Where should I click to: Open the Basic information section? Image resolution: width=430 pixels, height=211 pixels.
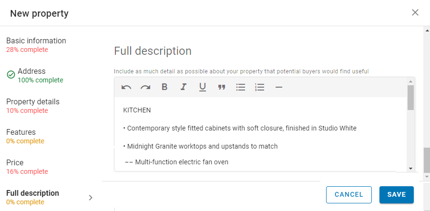[x=36, y=41]
